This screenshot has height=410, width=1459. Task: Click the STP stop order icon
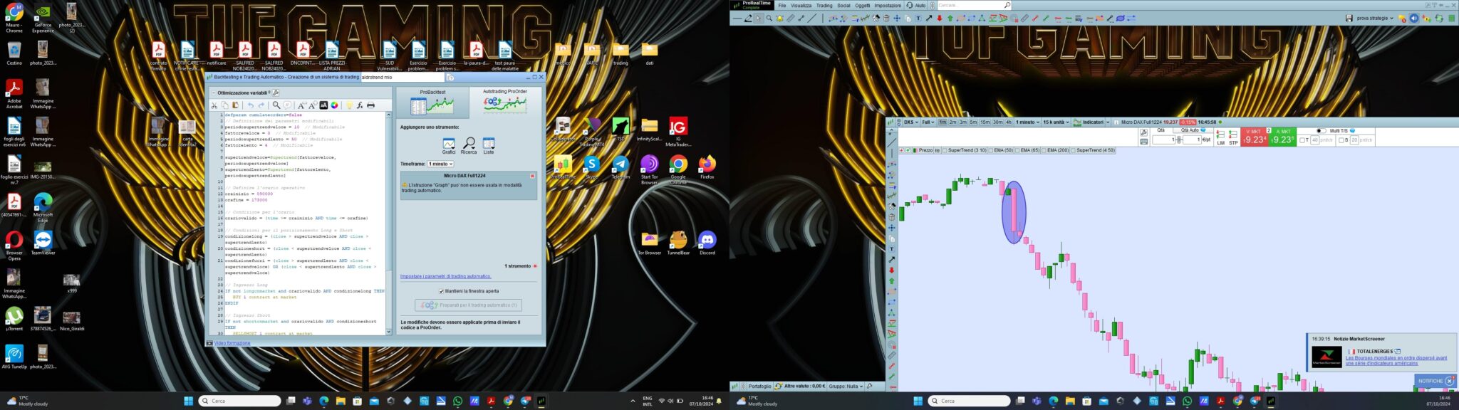pyautogui.click(x=1233, y=137)
